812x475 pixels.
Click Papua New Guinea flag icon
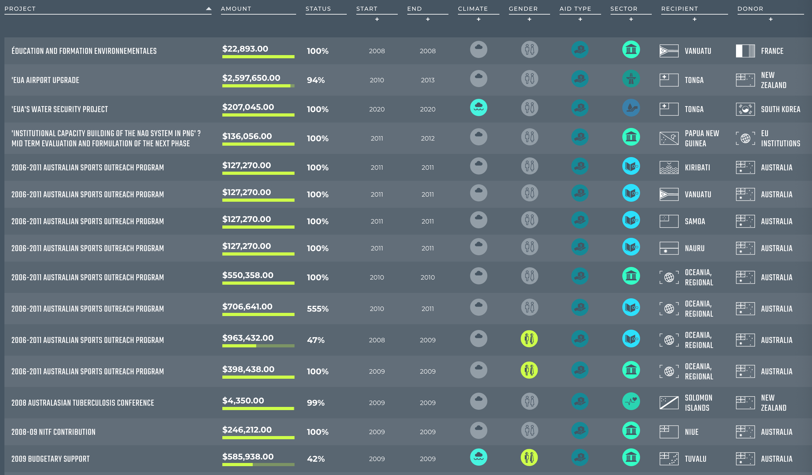pyautogui.click(x=669, y=138)
